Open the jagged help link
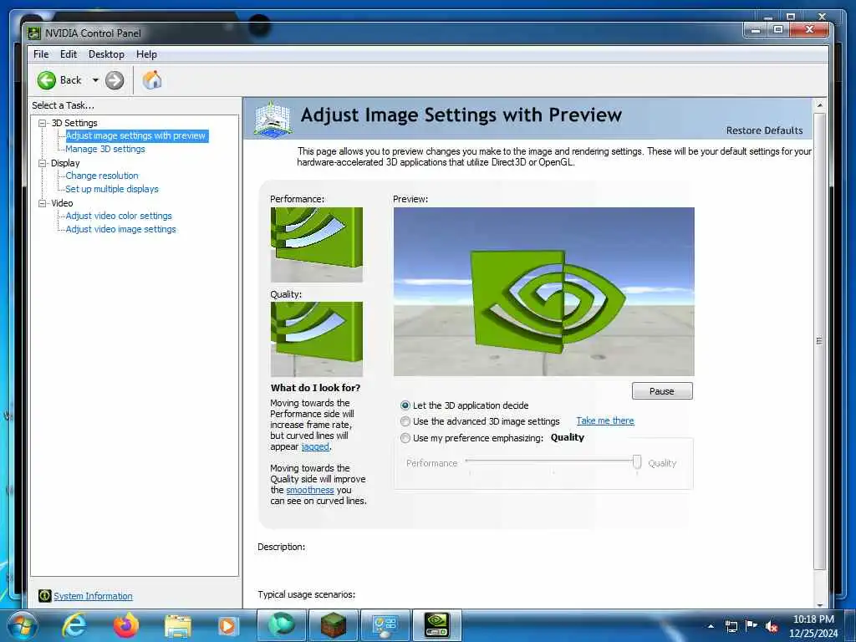The height and width of the screenshot is (642, 856). click(315, 446)
